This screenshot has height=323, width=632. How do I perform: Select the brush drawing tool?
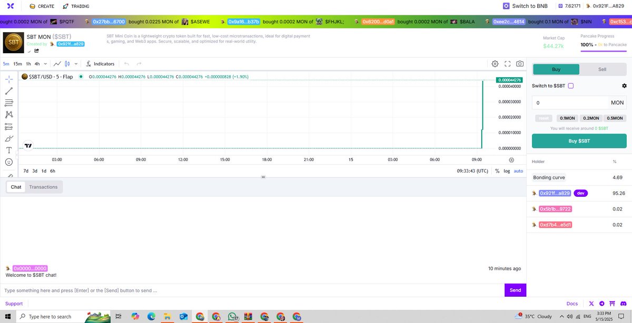pyautogui.click(x=9, y=138)
